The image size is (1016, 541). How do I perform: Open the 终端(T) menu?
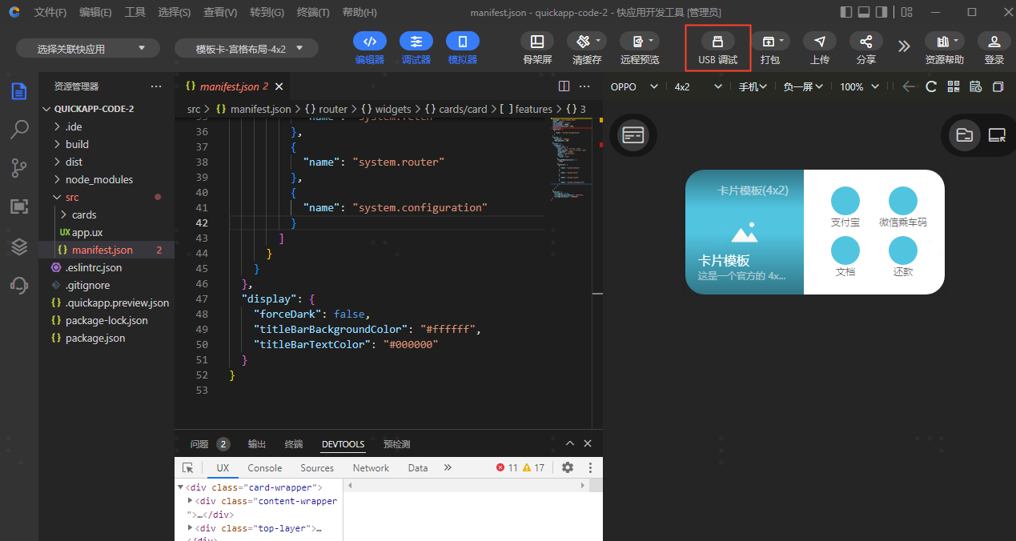pos(313,13)
